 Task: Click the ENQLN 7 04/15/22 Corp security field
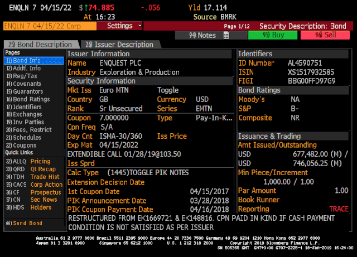click(50, 26)
